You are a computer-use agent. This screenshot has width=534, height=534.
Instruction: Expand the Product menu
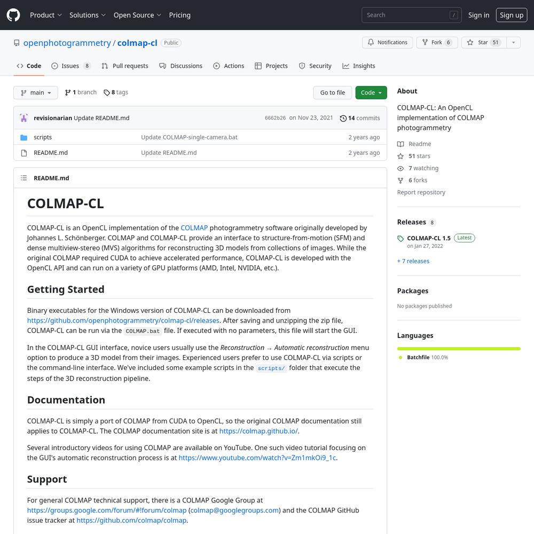[x=45, y=15]
